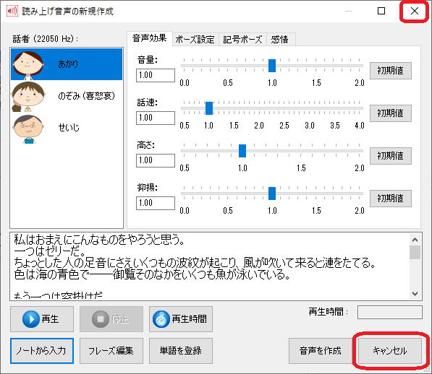Click the 音量 slider handle

[x=272, y=66]
